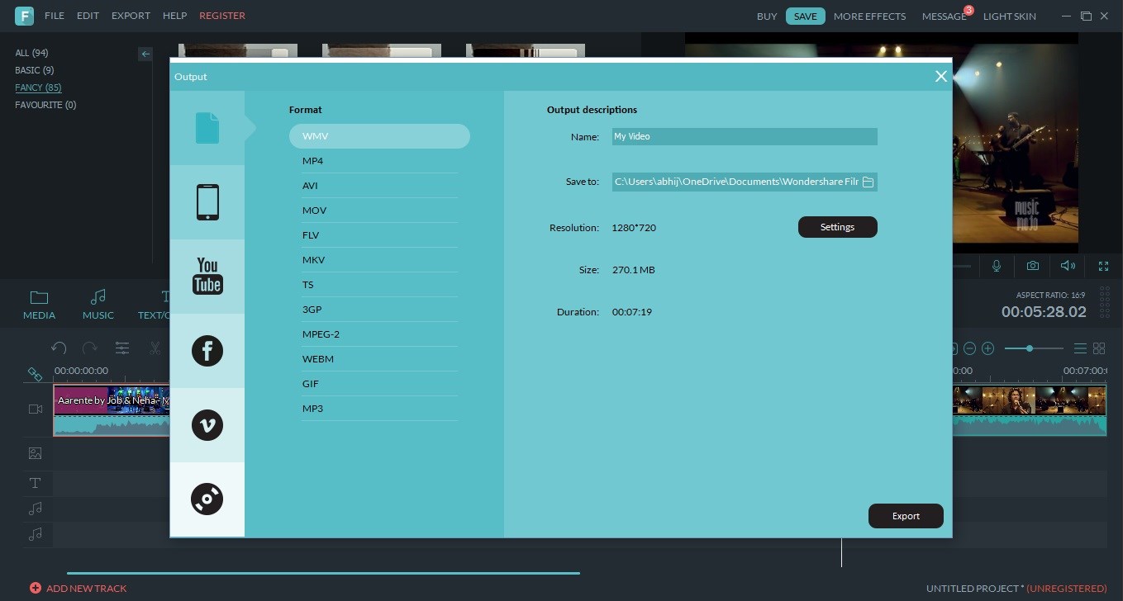Collapse the effects category sidebar
1123x601 pixels.
tap(145, 54)
